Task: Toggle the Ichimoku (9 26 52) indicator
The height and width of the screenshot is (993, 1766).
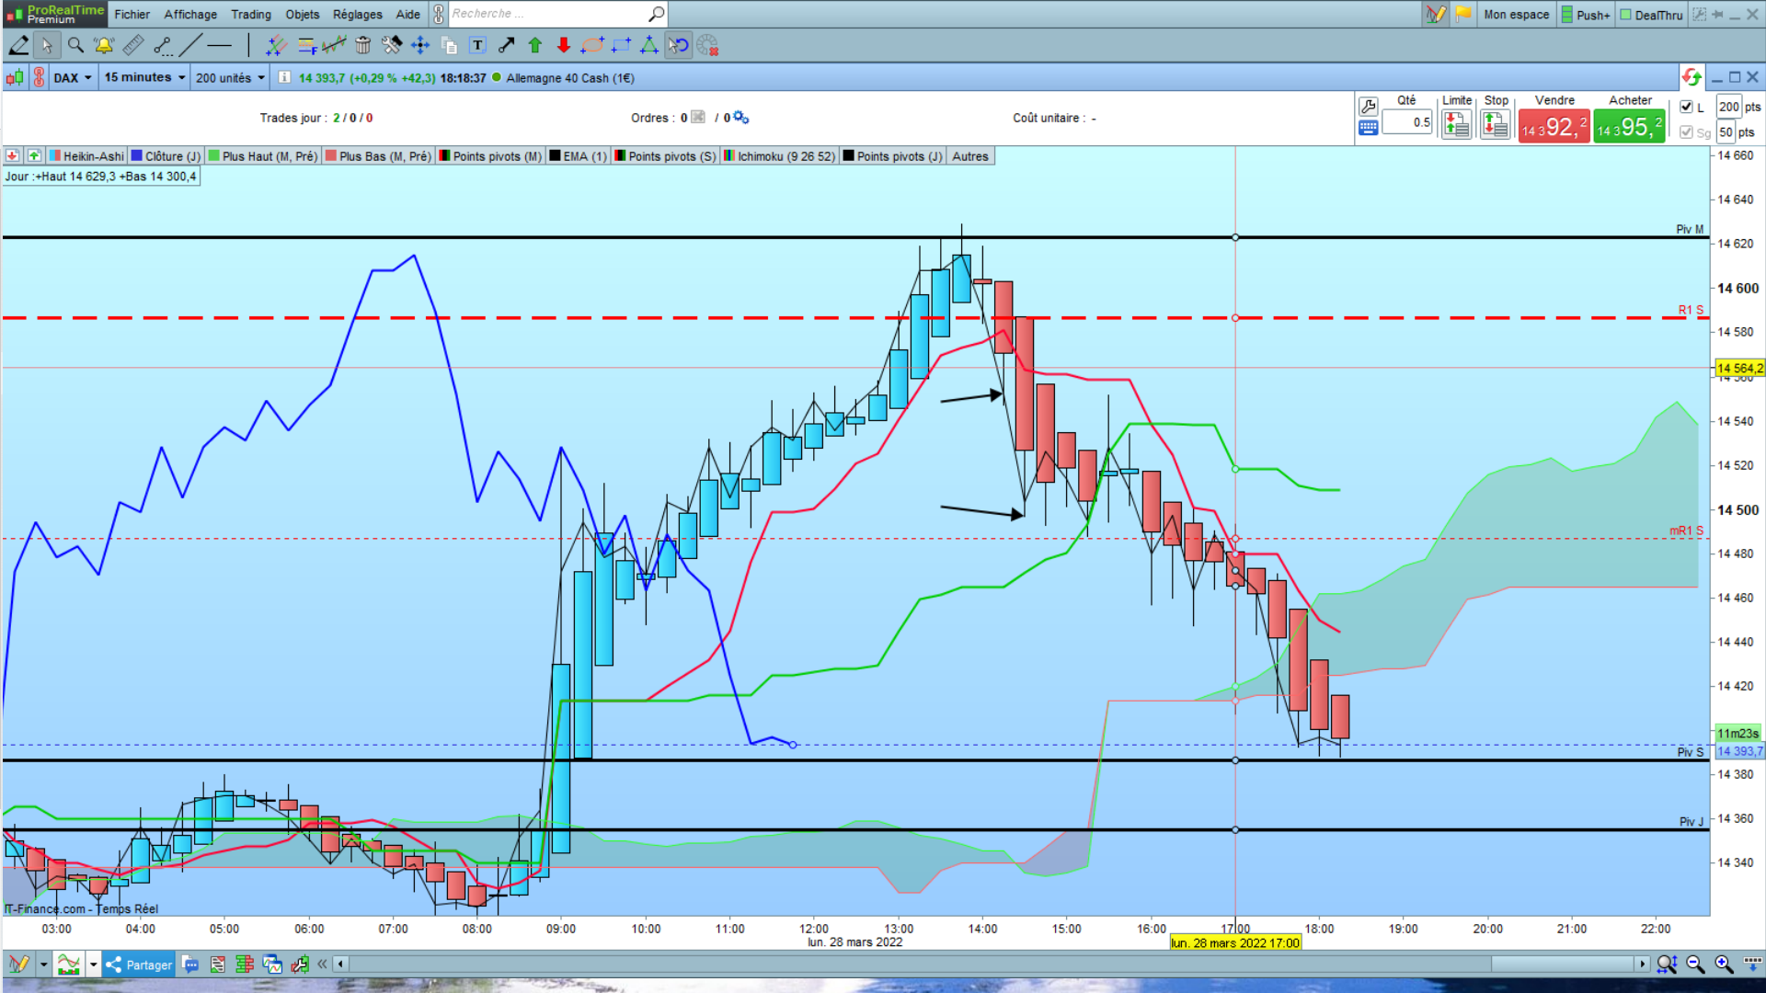Action: click(780, 156)
